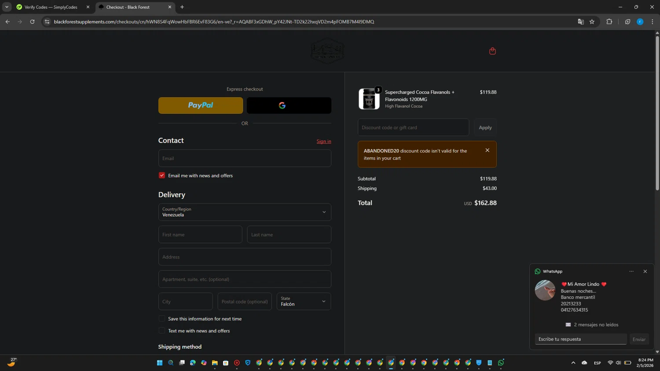Viewport: 660px width, 371px height.
Task: Open WhatsApp notification options menu
Action: click(631, 271)
